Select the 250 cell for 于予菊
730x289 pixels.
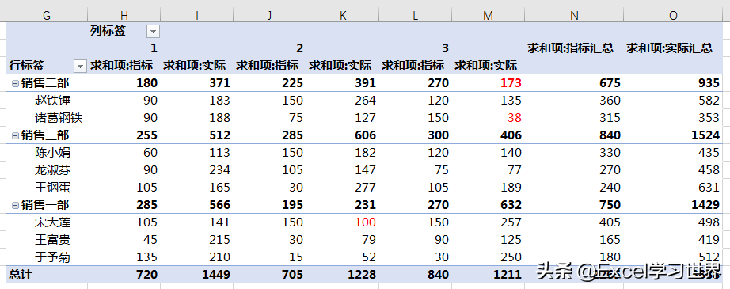[x=488, y=257]
